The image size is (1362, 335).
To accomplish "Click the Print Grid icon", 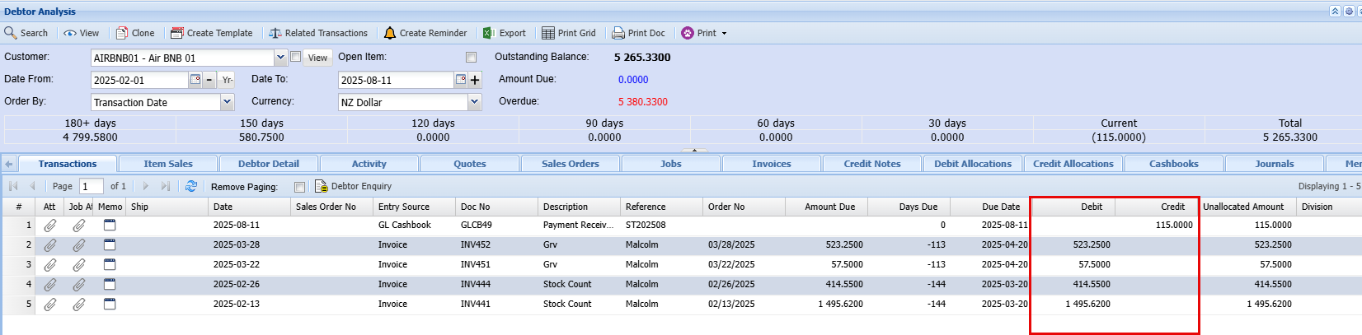I will pyautogui.click(x=548, y=33).
